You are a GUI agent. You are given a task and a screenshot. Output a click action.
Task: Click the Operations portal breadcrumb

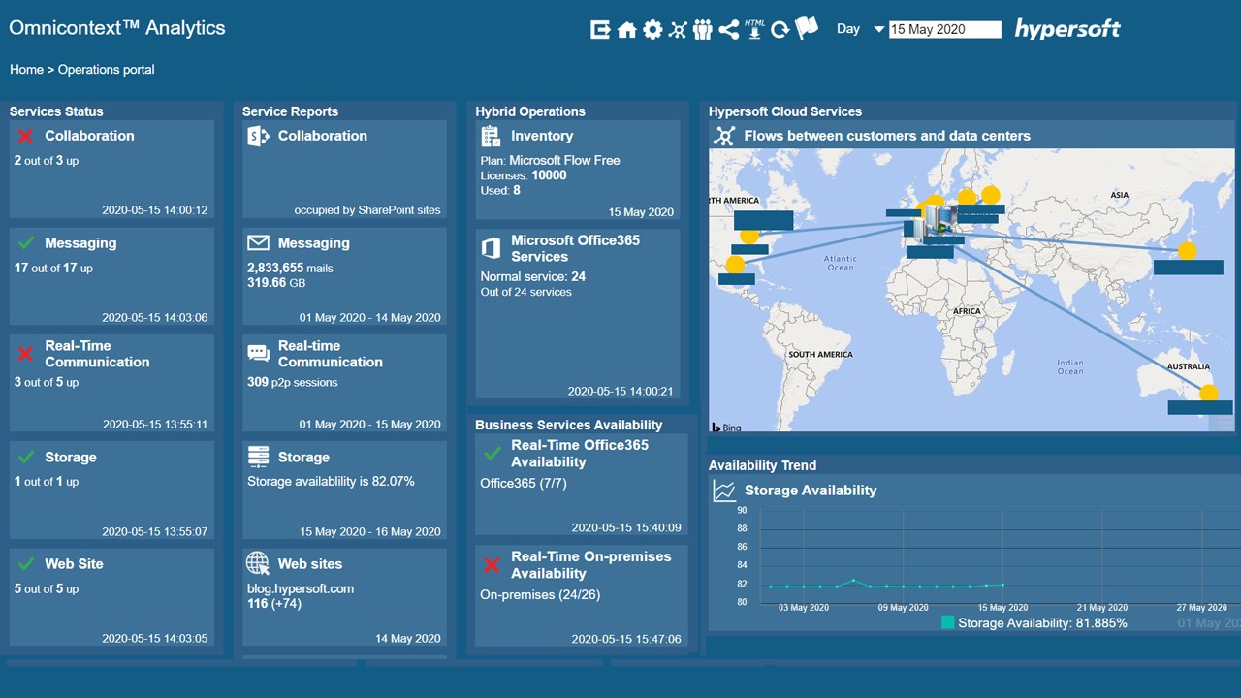(106, 70)
